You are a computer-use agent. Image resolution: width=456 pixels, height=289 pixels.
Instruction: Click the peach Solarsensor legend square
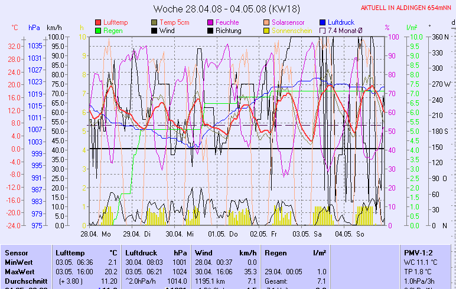266,22
